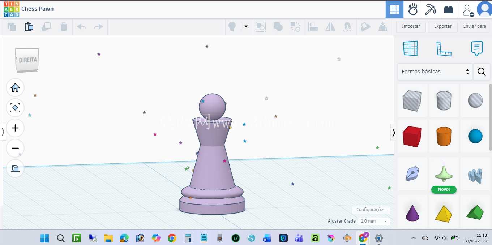
Task: Click the Redo arrow
Action: [x=98, y=27]
